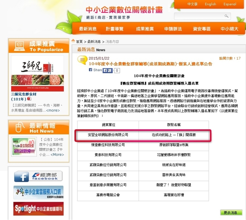
Task: Open the 計畫導覽 navigation tab
Action: point(115,29)
